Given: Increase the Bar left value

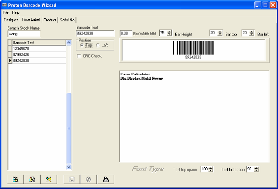Looking at the screenshot, I should pyautogui.click(x=252, y=32).
